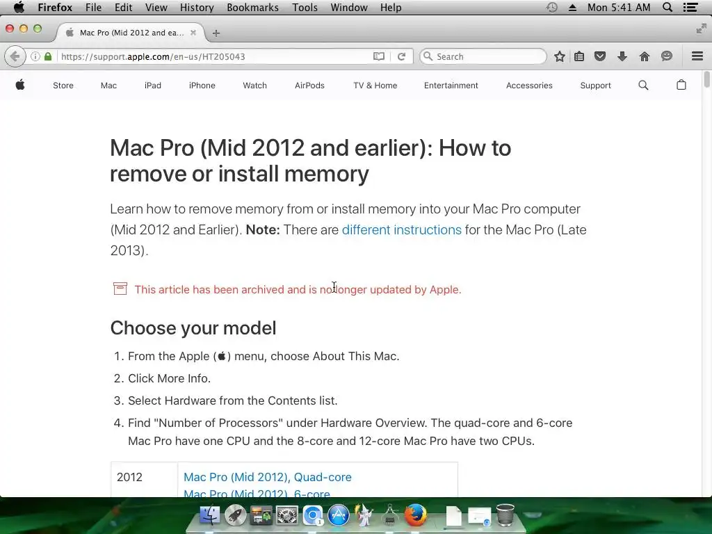Open the Apple menu in menu bar
The width and height of the screenshot is (712, 534).
coord(19,7)
